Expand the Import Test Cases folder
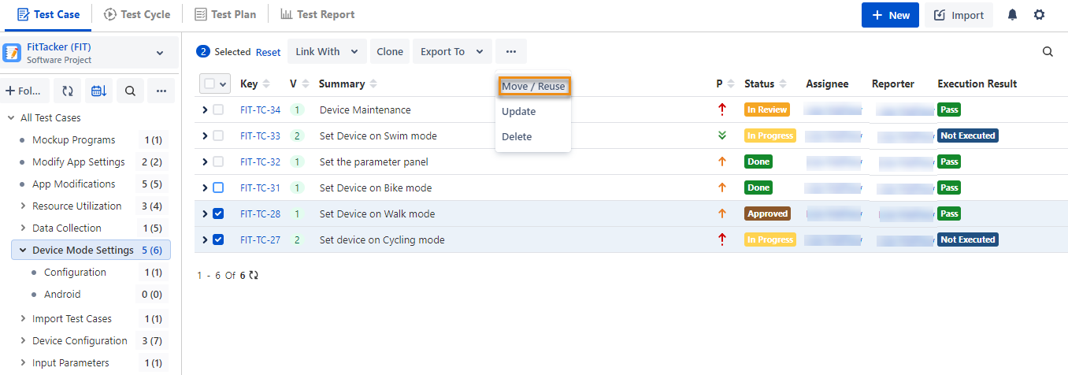The width and height of the screenshot is (1068, 375). (x=23, y=319)
